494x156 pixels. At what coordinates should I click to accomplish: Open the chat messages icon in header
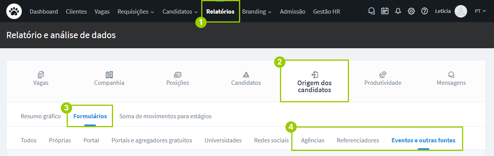pos(372,11)
